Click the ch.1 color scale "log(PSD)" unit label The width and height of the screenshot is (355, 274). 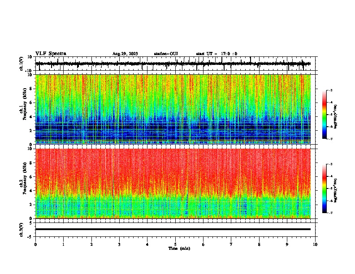[336, 117]
